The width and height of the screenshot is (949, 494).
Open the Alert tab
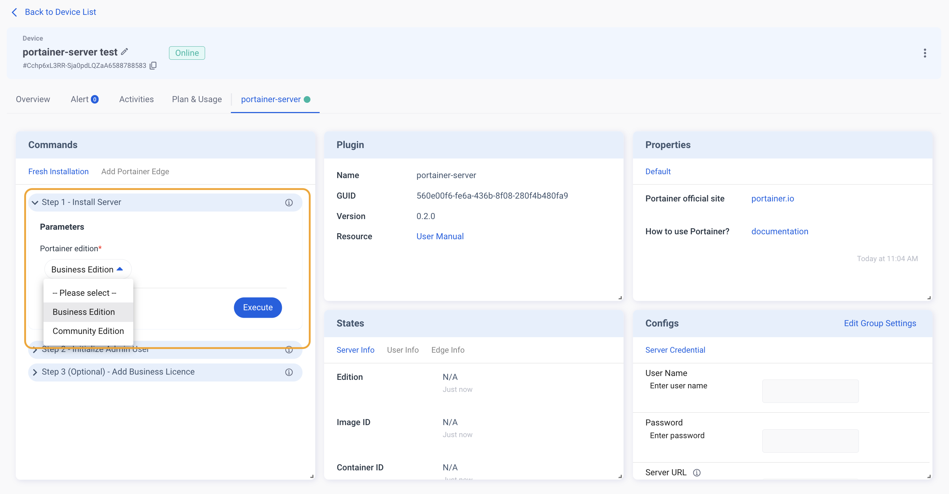85,99
